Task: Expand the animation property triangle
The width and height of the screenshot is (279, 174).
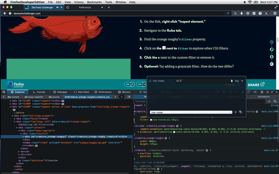Action: tap(139, 132)
